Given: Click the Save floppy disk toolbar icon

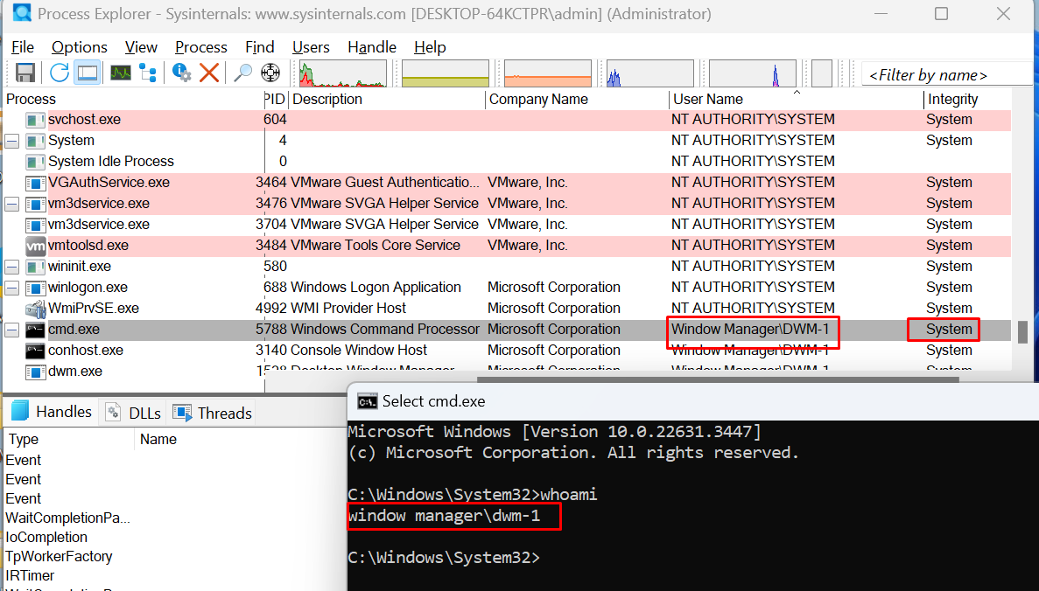Looking at the screenshot, I should (x=25, y=73).
